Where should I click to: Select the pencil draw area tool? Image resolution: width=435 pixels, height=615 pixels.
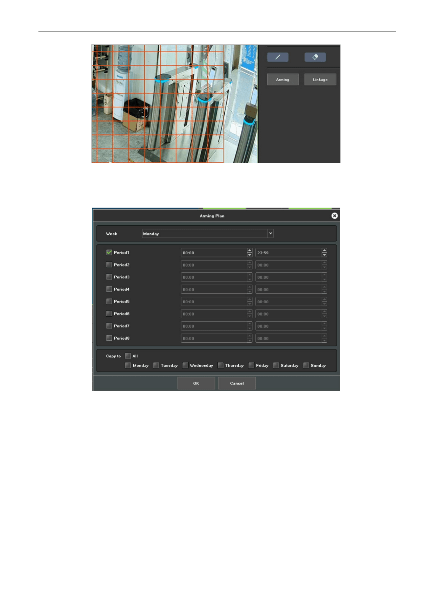point(278,57)
